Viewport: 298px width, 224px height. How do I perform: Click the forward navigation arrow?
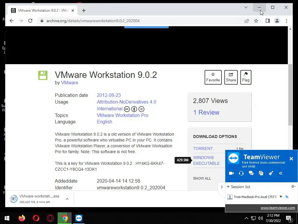coord(21,21)
